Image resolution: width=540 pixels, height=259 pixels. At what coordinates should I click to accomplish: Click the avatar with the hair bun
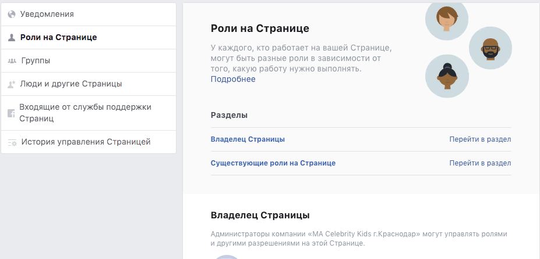click(447, 76)
